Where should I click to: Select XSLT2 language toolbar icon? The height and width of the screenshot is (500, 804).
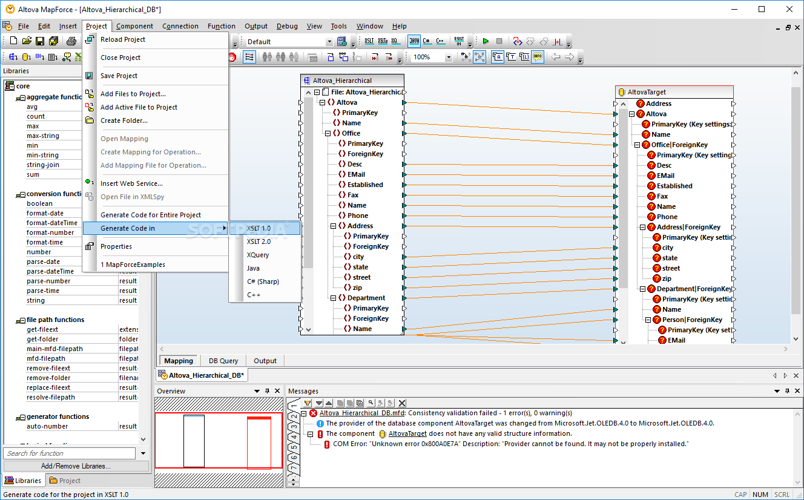pos(383,41)
